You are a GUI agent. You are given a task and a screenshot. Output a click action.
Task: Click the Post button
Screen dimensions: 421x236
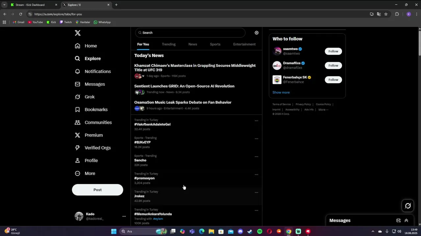pos(97,190)
